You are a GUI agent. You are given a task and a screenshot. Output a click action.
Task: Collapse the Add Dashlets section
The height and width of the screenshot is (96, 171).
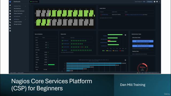(x=25, y=19)
